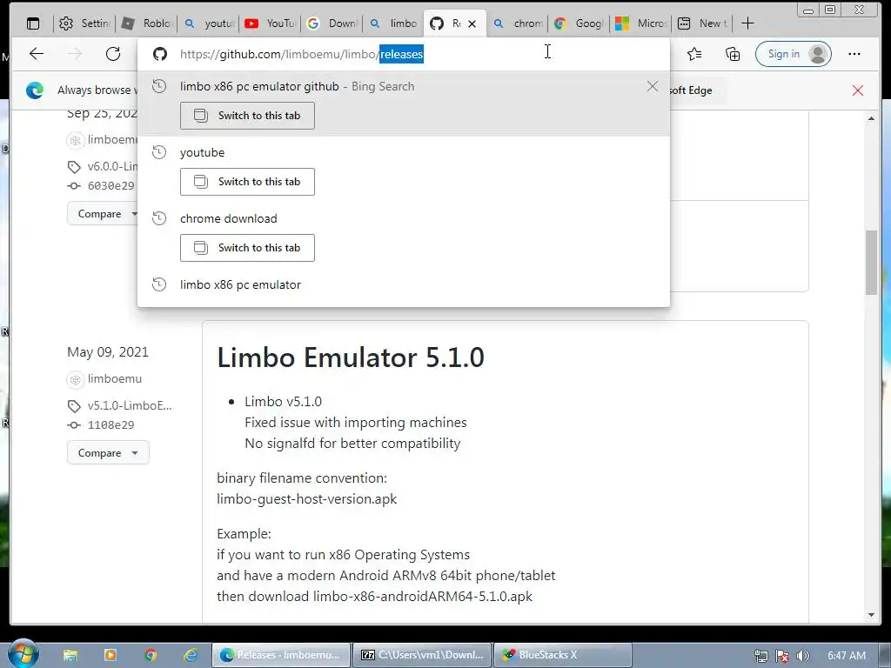Switch to the Roblox tab
The height and width of the screenshot is (668, 891).
click(x=146, y=23)
